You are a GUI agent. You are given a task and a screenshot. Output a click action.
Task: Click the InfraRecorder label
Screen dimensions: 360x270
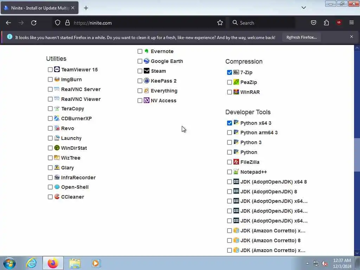coord(78,178)
